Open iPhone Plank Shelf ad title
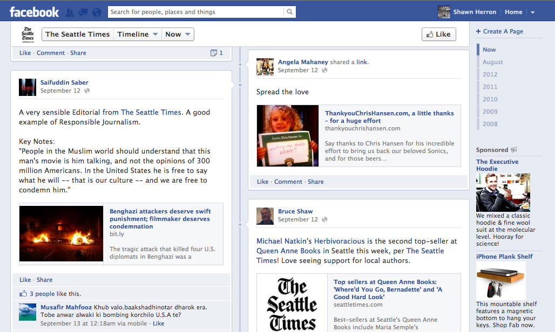This screenshot has width=555, height=332. 504,257
